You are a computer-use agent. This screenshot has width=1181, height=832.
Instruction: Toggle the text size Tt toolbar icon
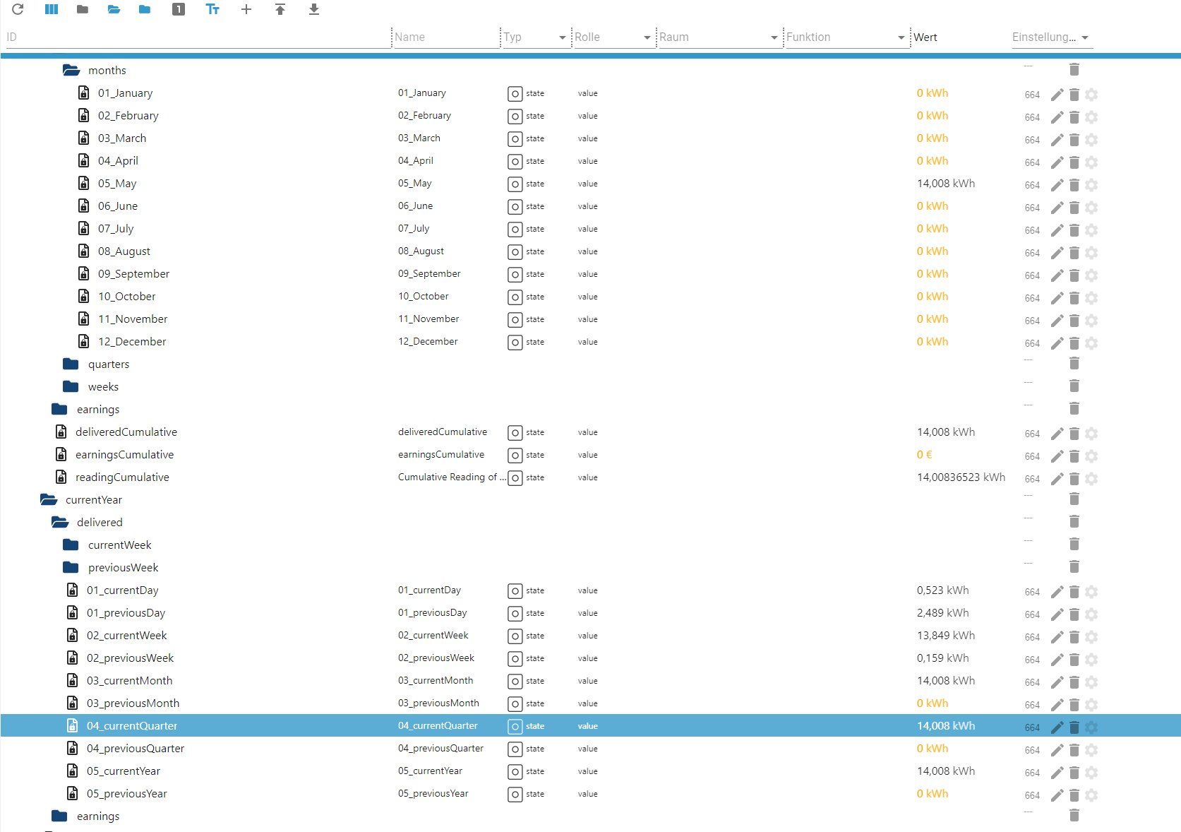212,9
